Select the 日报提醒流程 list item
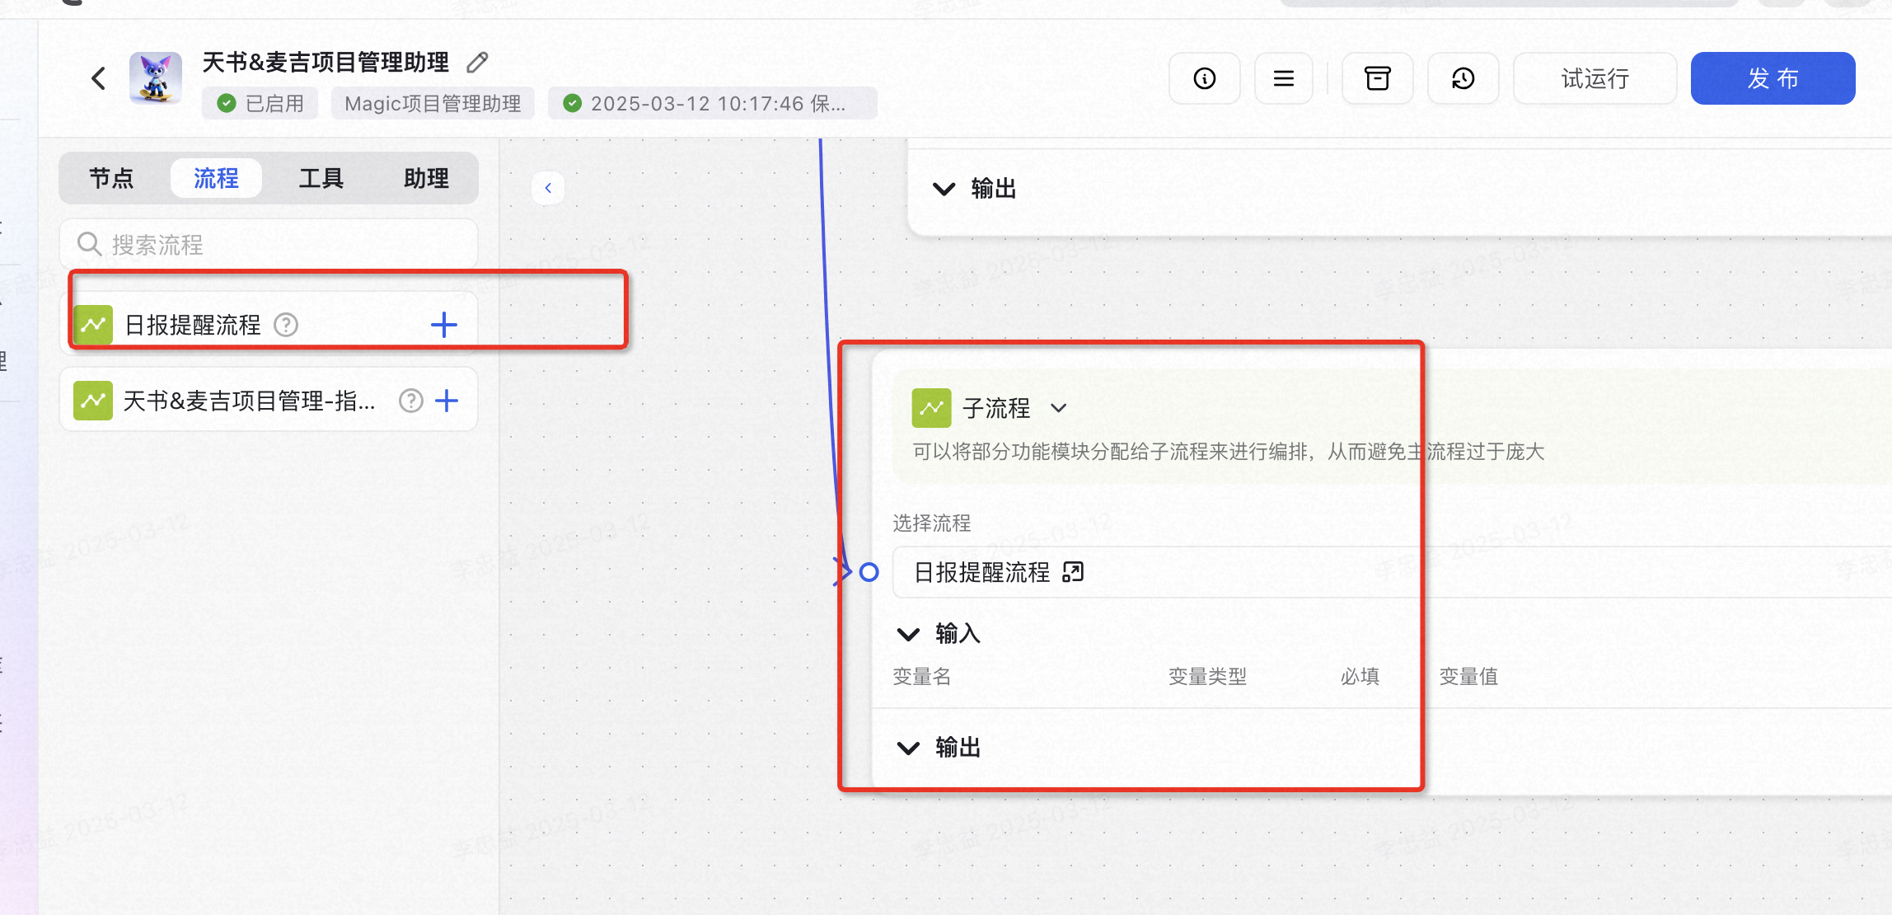Viewport: 1892px width, 915px height. pyautogui.click(x=269, y=325)
